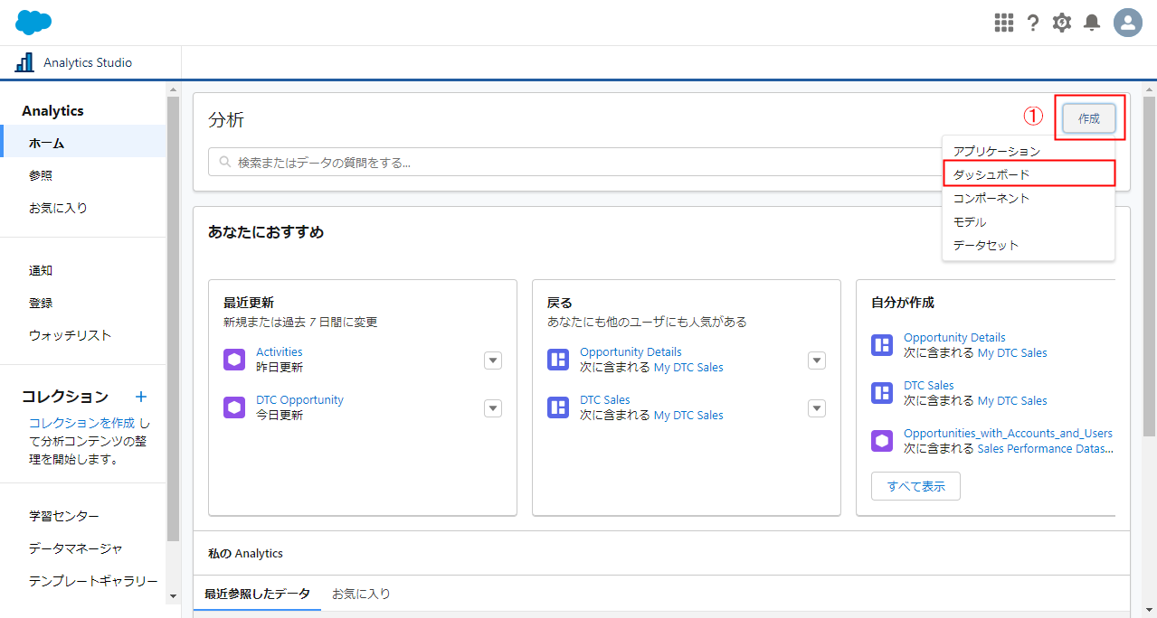
Task: Open the dropdown arrow next to Activities
Action: 492,360
